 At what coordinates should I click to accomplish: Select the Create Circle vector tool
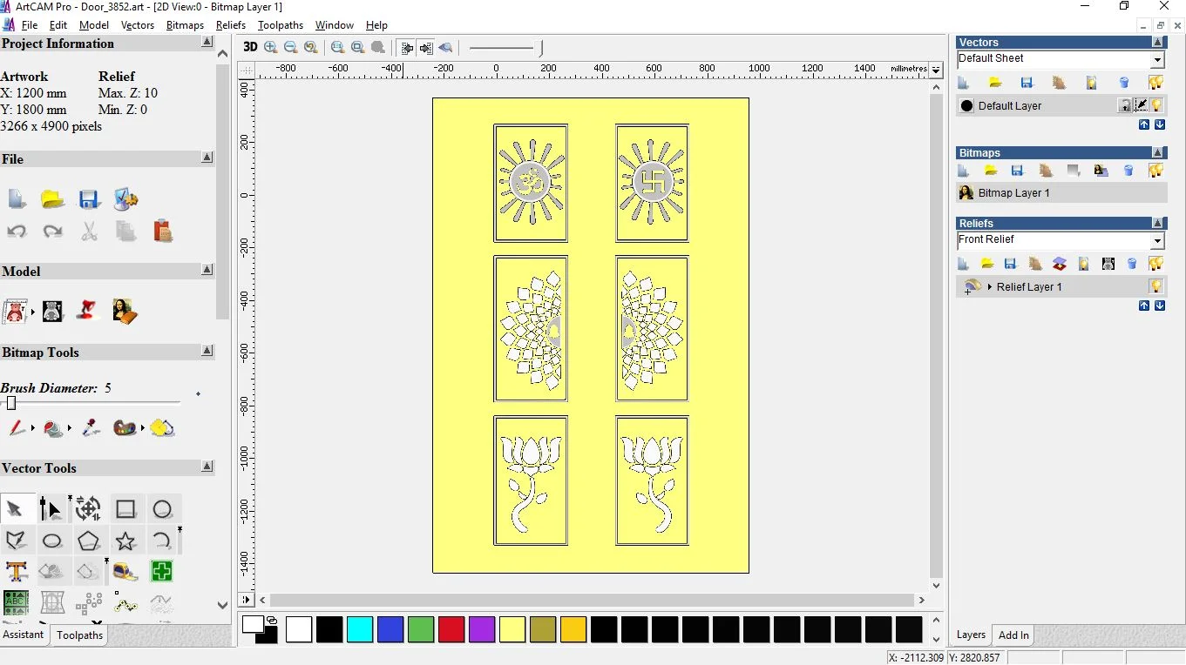(x=162, y=509)
